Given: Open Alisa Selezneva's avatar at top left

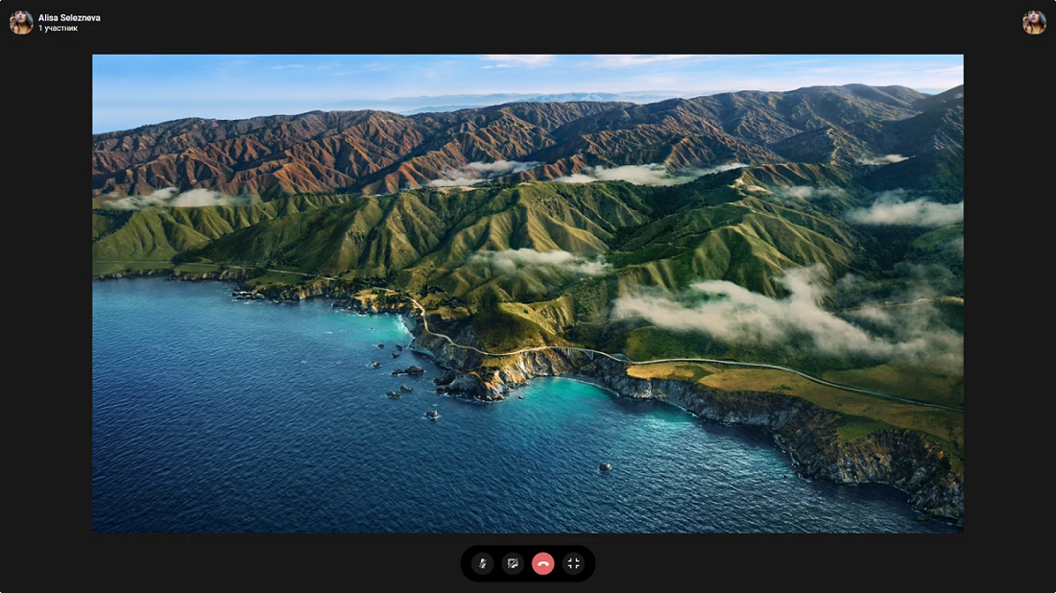Looking at the screenshot, I should tap(21, 22).
